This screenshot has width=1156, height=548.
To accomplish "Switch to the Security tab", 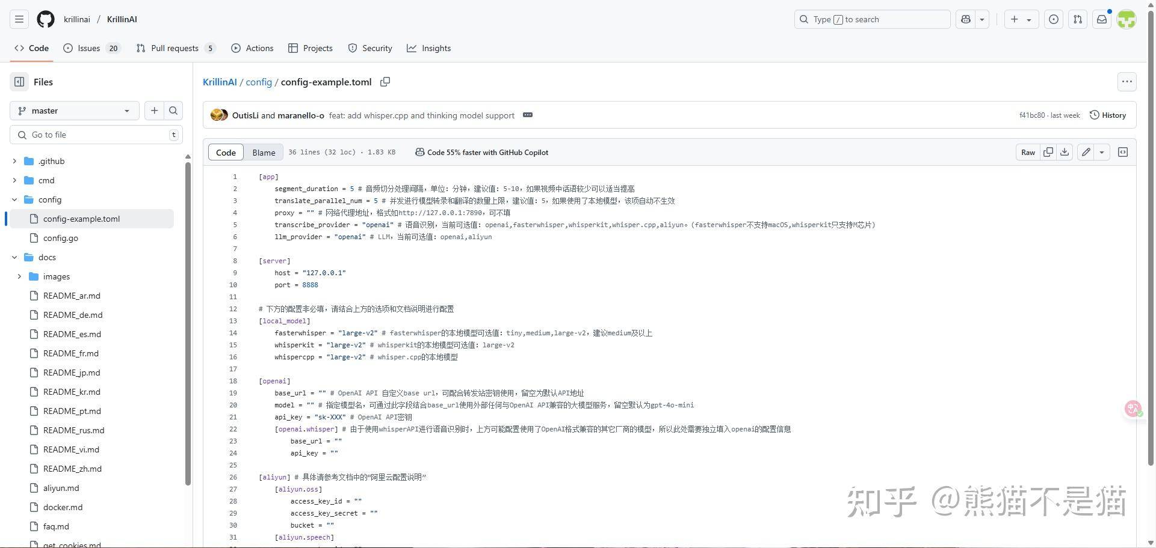I will 370,48.
